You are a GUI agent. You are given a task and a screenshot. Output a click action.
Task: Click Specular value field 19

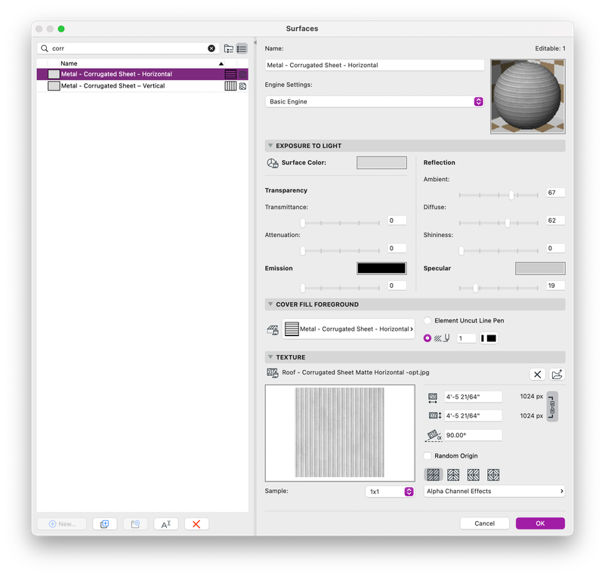click(556, 285)
